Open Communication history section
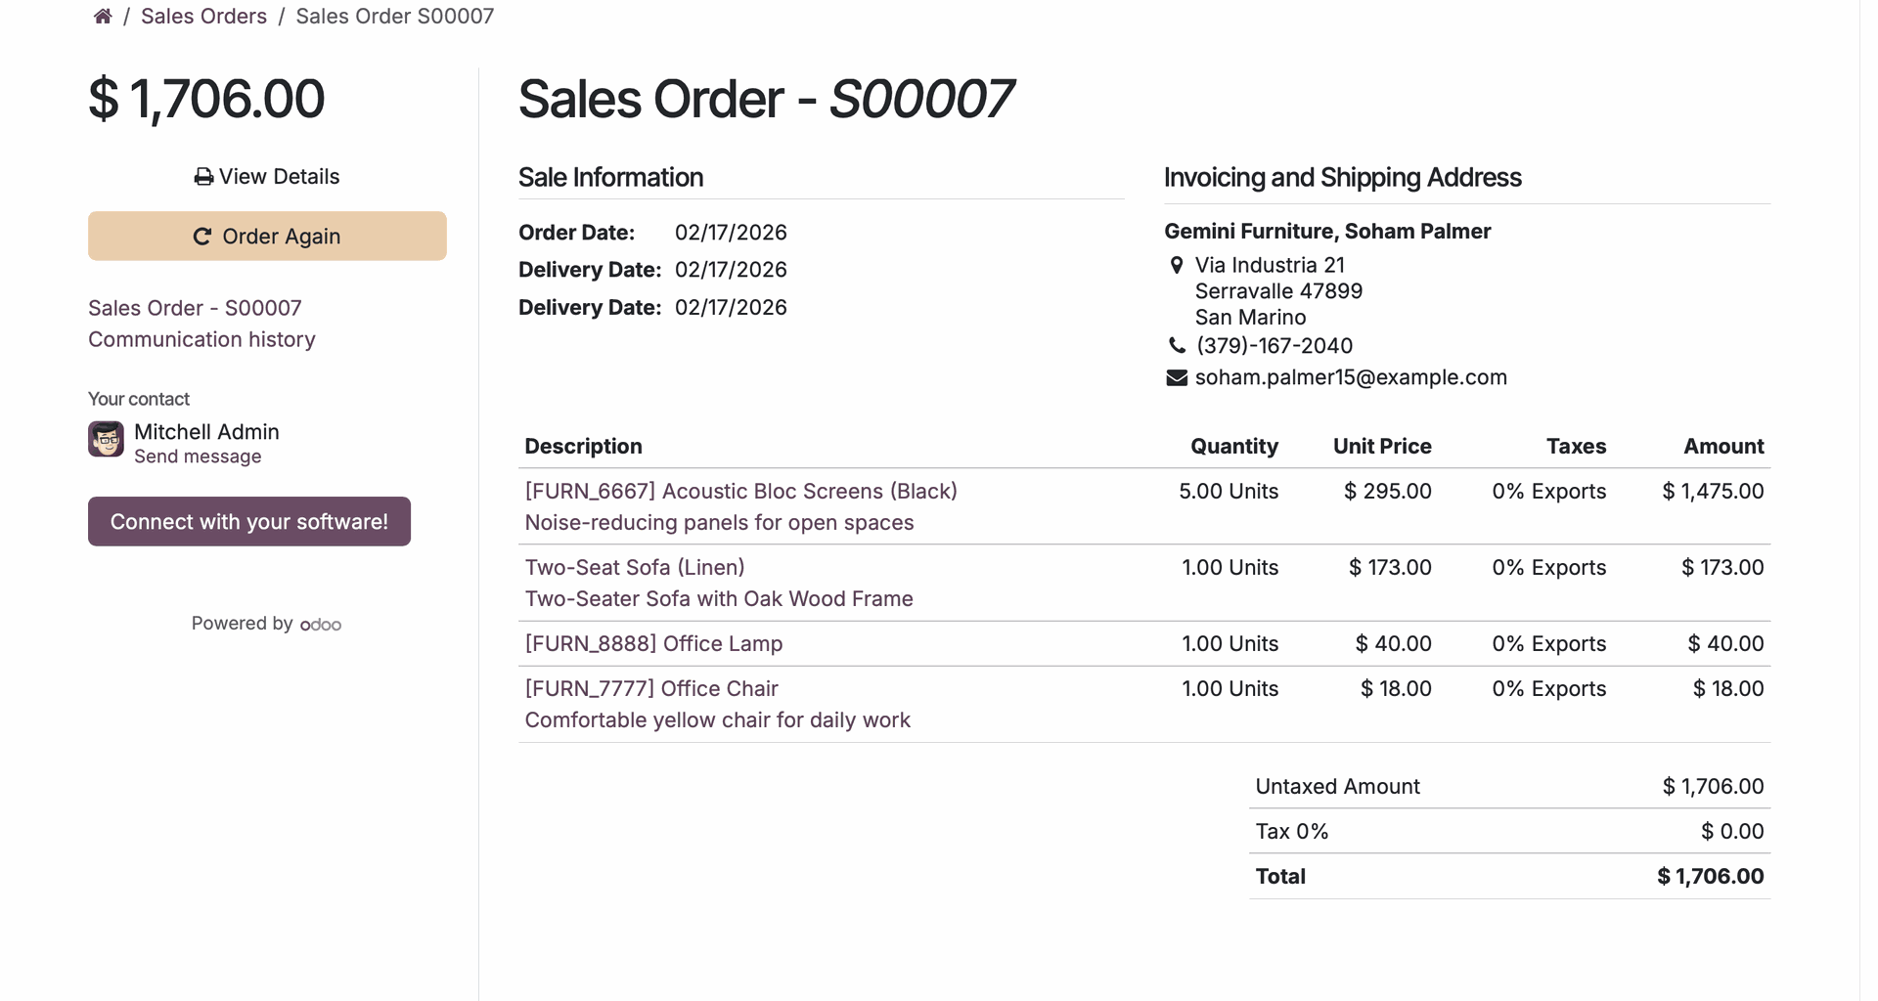 coord(201,339)
